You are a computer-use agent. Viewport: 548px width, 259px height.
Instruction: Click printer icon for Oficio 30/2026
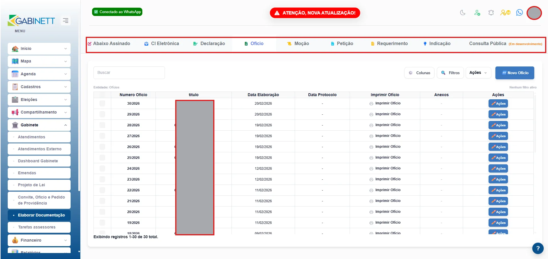(371, 104)
